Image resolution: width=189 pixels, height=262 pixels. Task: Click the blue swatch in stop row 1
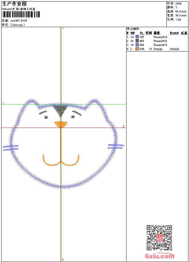137,37
